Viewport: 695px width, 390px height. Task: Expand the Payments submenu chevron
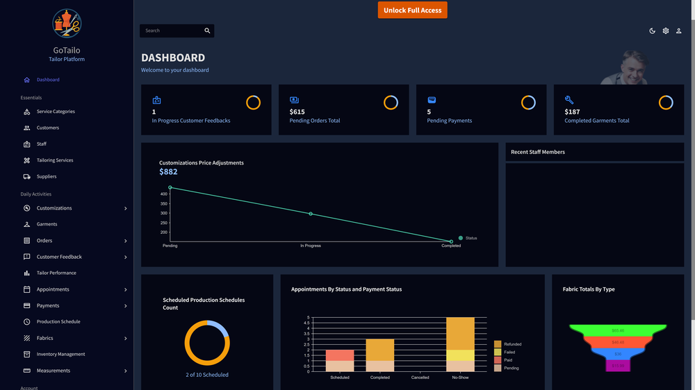(x=125, y=306)
